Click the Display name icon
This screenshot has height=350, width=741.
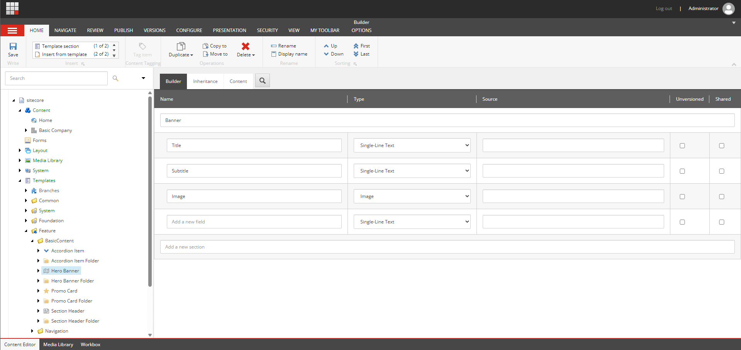pos(274,54)
